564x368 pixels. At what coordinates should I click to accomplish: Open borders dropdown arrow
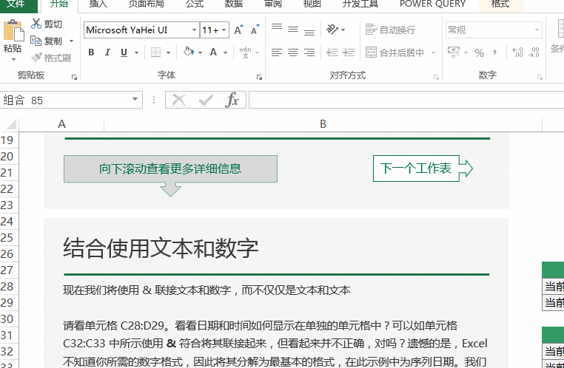coord(168,52)
